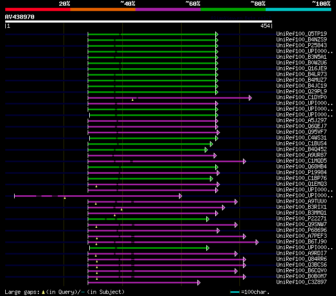This screenshot has width=336, height=296.
Task: Select the purple alignment bar for A9UR87
Action: pyautogui.click(x=151, y=156)
